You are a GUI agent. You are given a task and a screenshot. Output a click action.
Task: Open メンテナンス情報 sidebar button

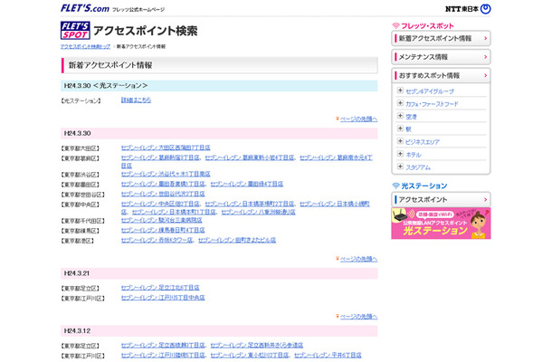[441, 57]
